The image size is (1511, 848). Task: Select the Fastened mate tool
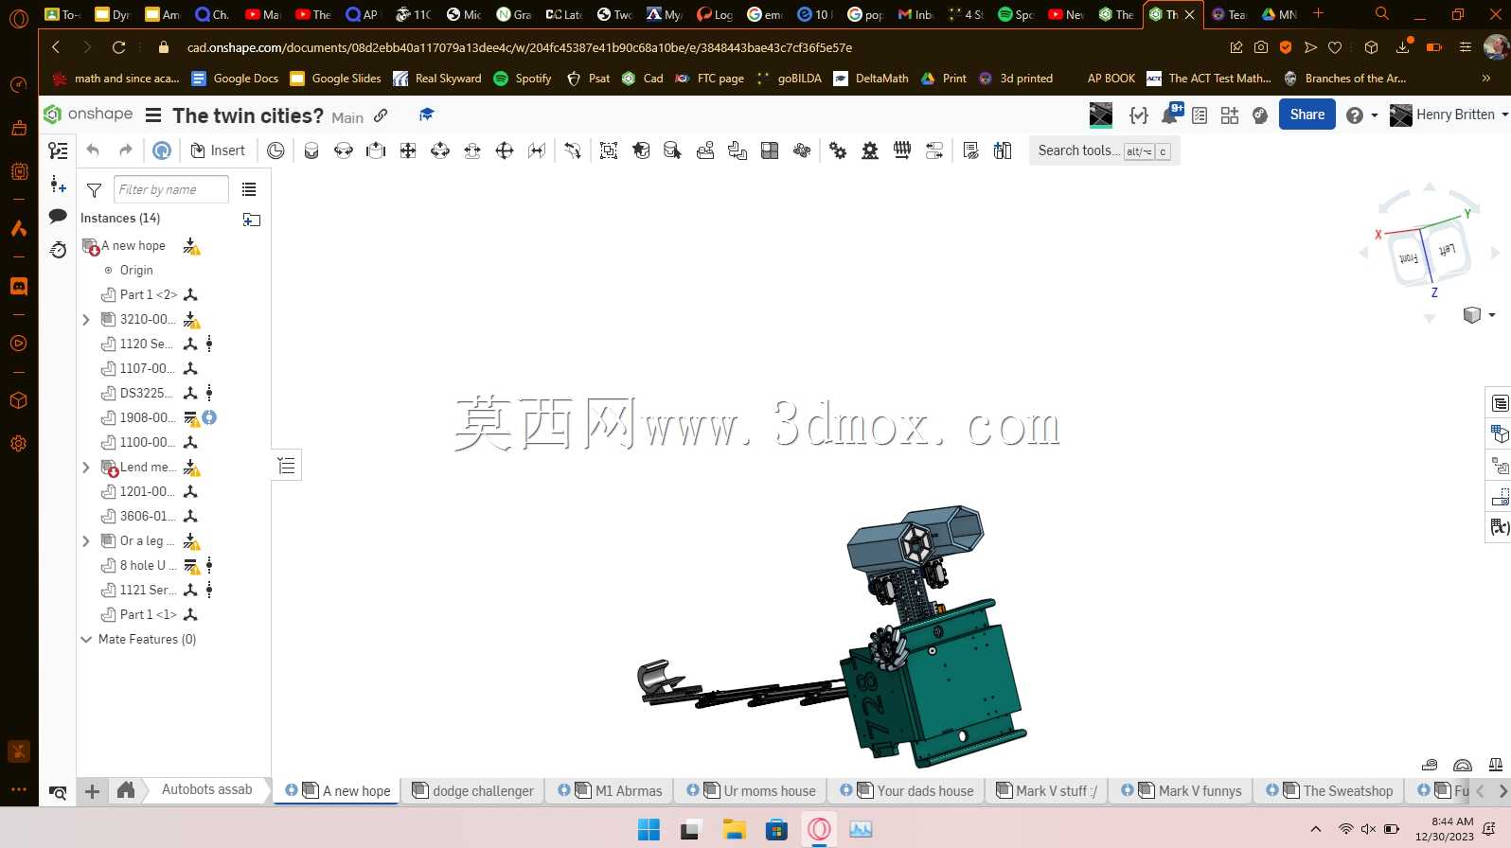(x=311, y=150)
